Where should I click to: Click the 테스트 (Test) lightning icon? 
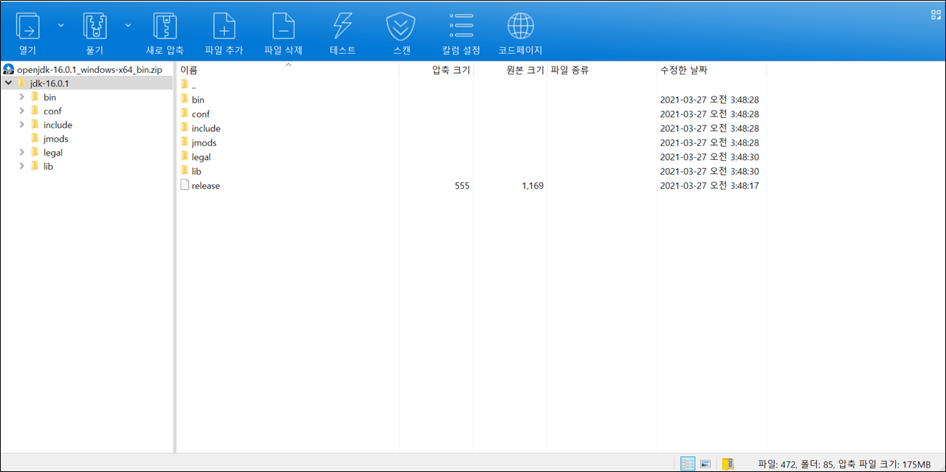click(x=342, y=26)
